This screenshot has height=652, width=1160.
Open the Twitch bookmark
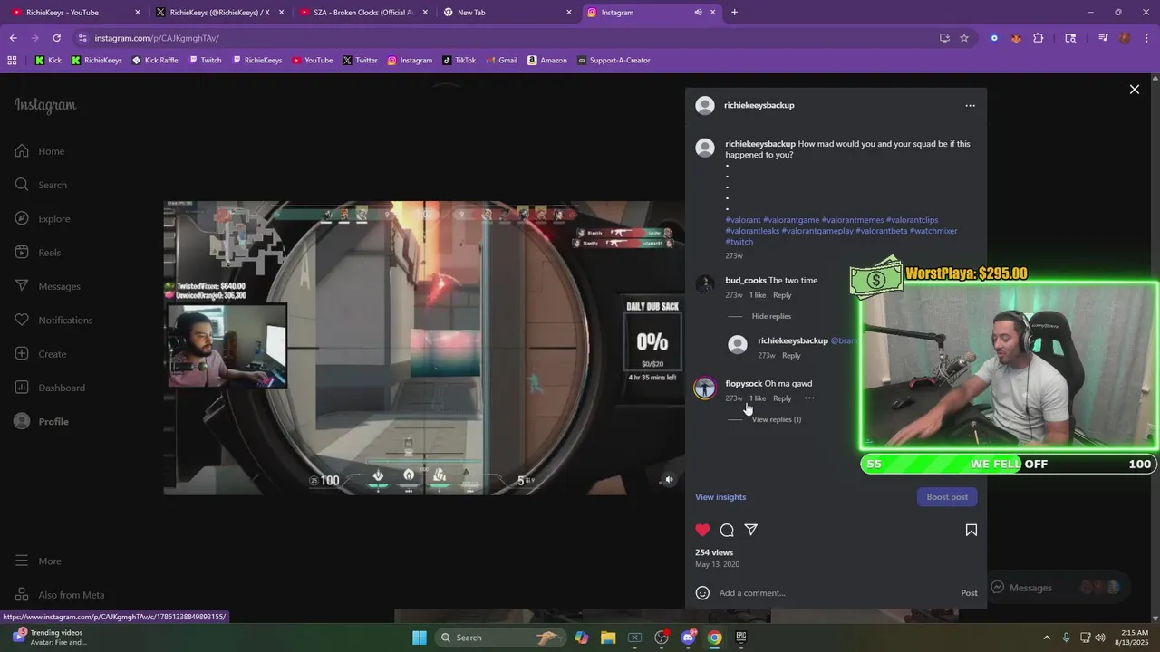[x=205, y=61]
